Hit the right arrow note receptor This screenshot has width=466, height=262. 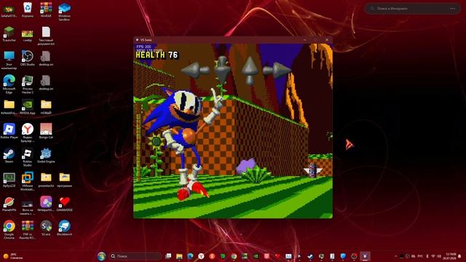(277, 71)
